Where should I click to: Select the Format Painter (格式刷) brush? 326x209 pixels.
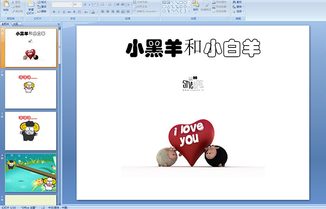[18, 12]
